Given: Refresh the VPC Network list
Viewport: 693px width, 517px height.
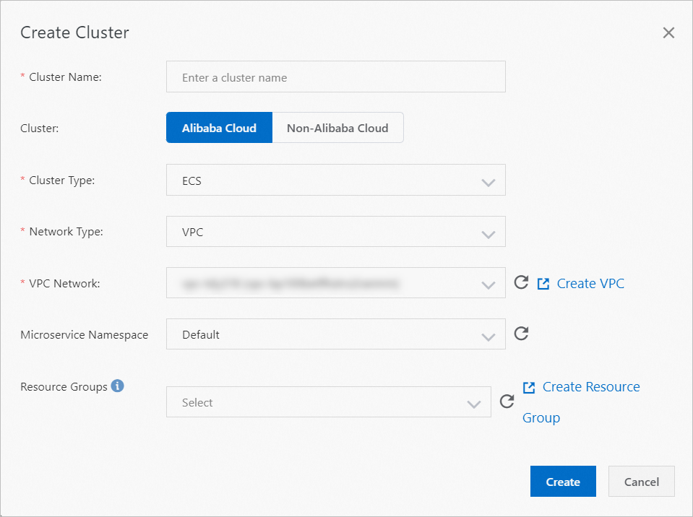Looking at the screenshot, I should 521,282.
